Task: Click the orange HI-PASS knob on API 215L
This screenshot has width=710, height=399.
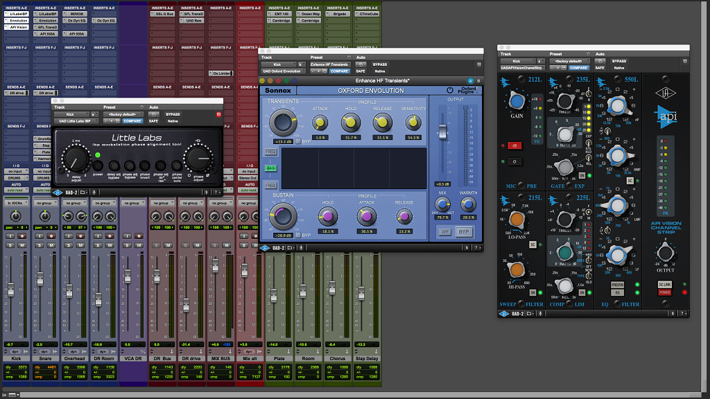Action: pyautogui.click(x=517, y=269)
